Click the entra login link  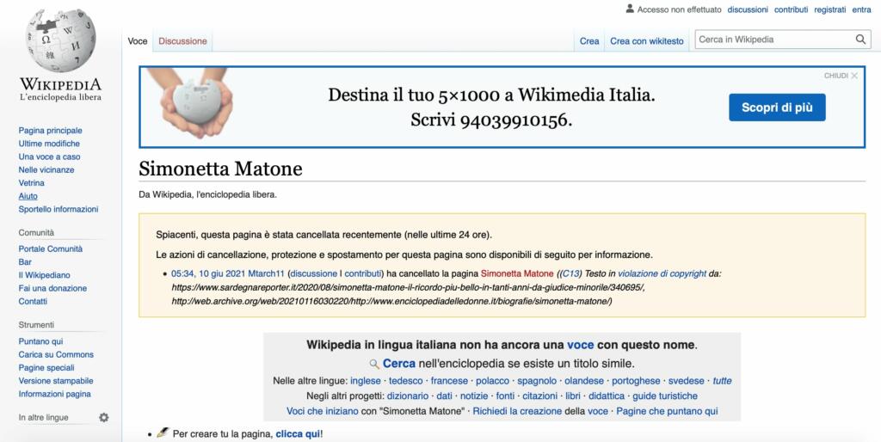(861, 9)
